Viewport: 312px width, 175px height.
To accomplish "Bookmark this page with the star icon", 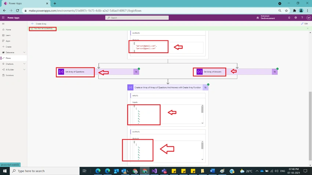I will click(286, 11).
